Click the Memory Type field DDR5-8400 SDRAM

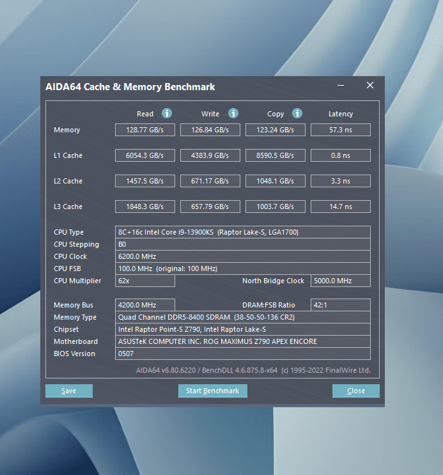click(243, 317)
